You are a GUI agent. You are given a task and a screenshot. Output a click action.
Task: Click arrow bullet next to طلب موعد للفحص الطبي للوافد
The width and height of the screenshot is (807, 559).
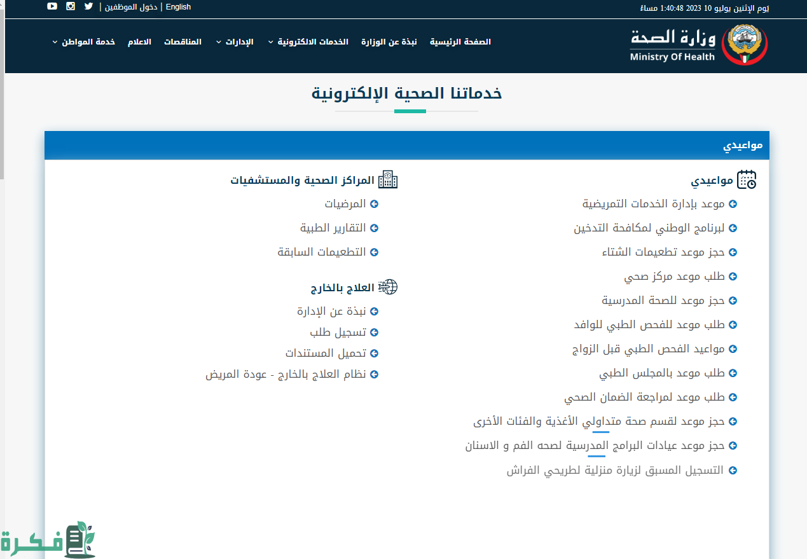pyautogui.click(x=733, y=325)
